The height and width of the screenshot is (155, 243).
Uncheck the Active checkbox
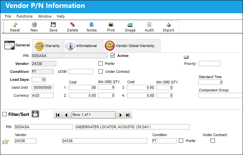pos(112,56)
